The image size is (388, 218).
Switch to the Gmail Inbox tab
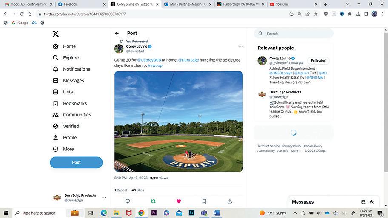coord(29,4)
